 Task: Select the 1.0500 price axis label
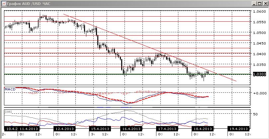tap(259, 33)
